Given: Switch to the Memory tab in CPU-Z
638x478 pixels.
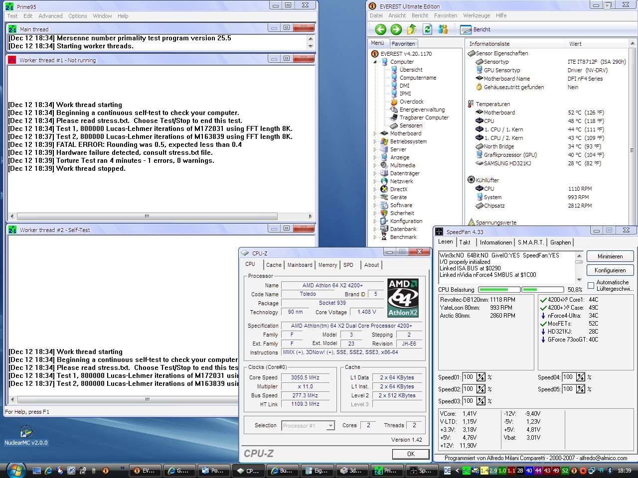Looking at the screenshot, I should tap(327, 265).
